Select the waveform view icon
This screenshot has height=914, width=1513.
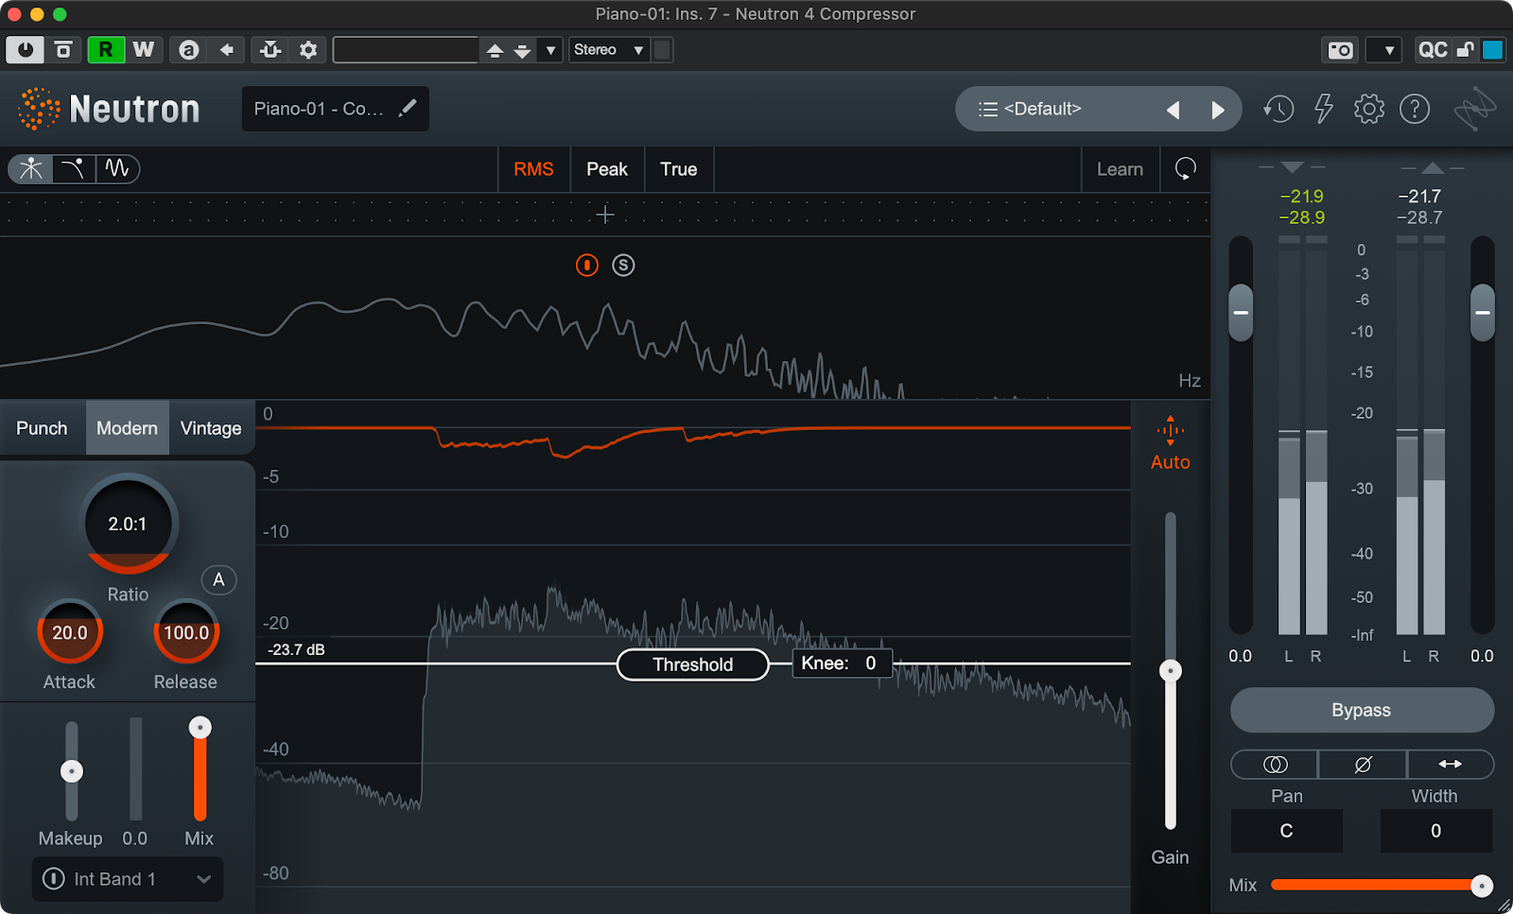tap(117, 168)
